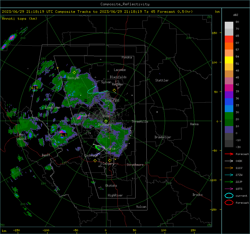Click the Drumheller town label
250x234 pixels.
[x=163, y=137]
